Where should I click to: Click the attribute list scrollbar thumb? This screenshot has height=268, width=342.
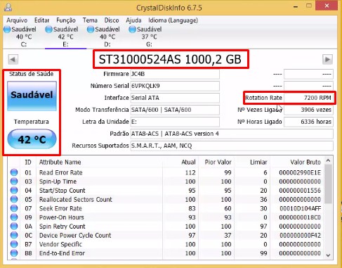[328, 184]
